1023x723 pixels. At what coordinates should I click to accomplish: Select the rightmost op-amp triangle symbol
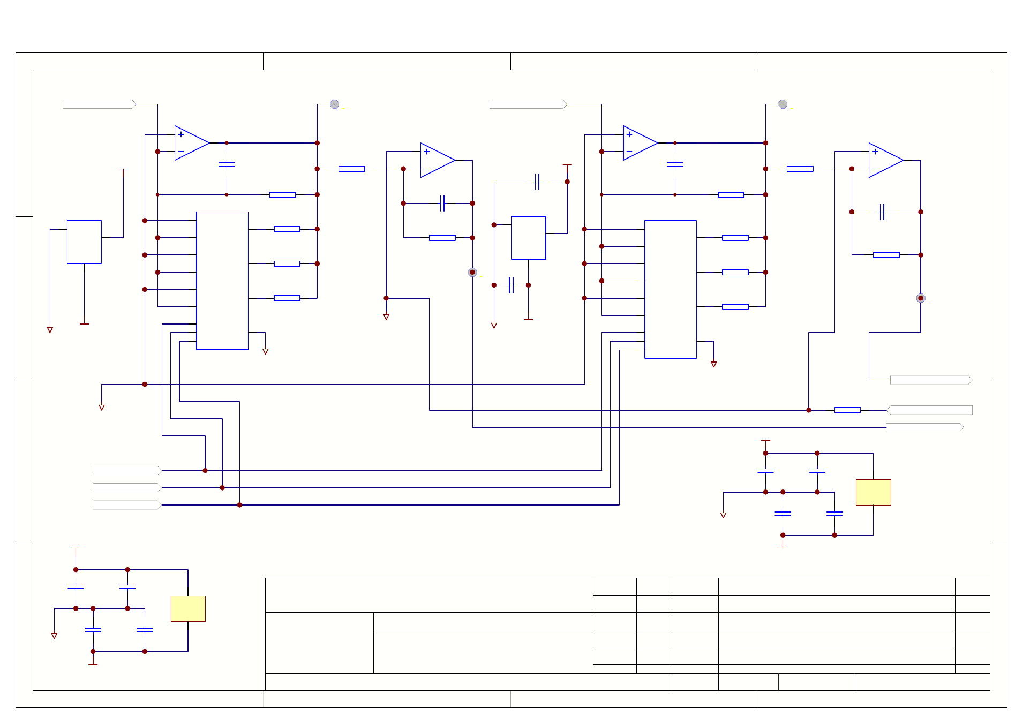click(886, 160)
